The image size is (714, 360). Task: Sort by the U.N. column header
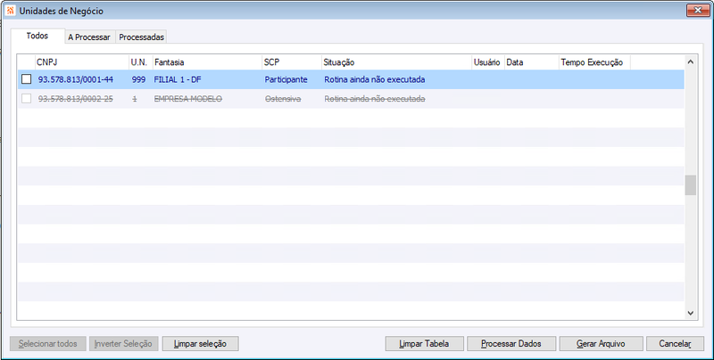[x=141, y=62]
